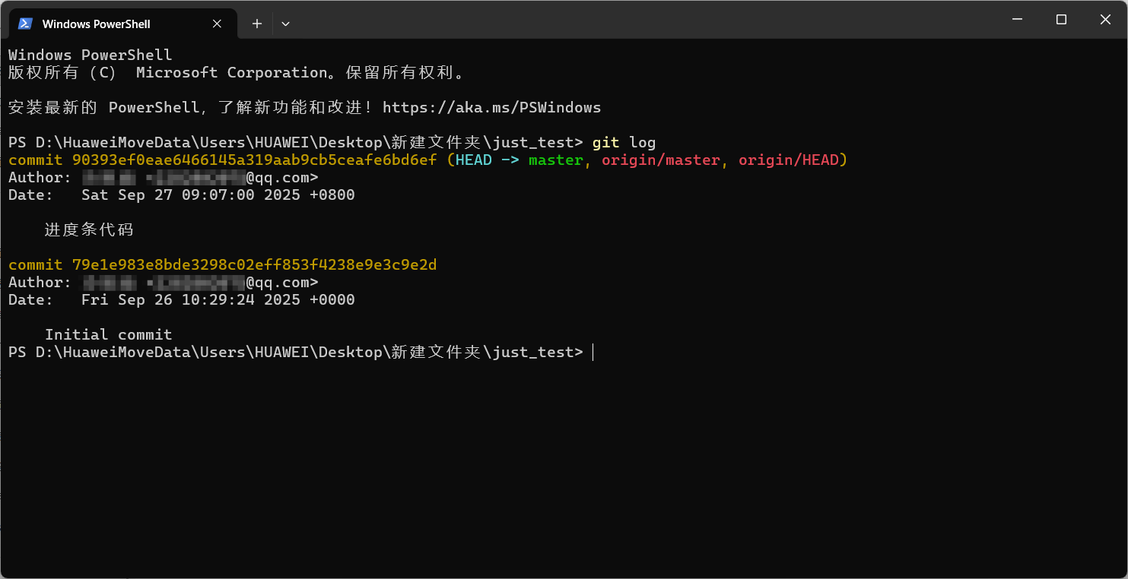
Task: Open a new terminal tab
Action: 257,24
